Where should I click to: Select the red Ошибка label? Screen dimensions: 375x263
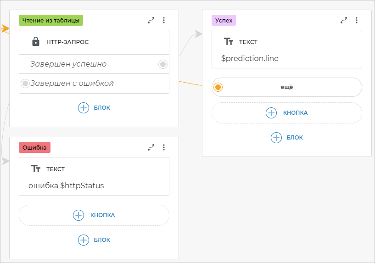[34, 147]
